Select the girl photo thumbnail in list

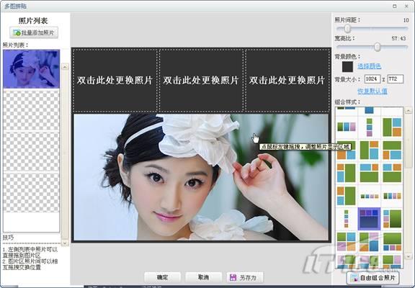[x=31, y=69]
